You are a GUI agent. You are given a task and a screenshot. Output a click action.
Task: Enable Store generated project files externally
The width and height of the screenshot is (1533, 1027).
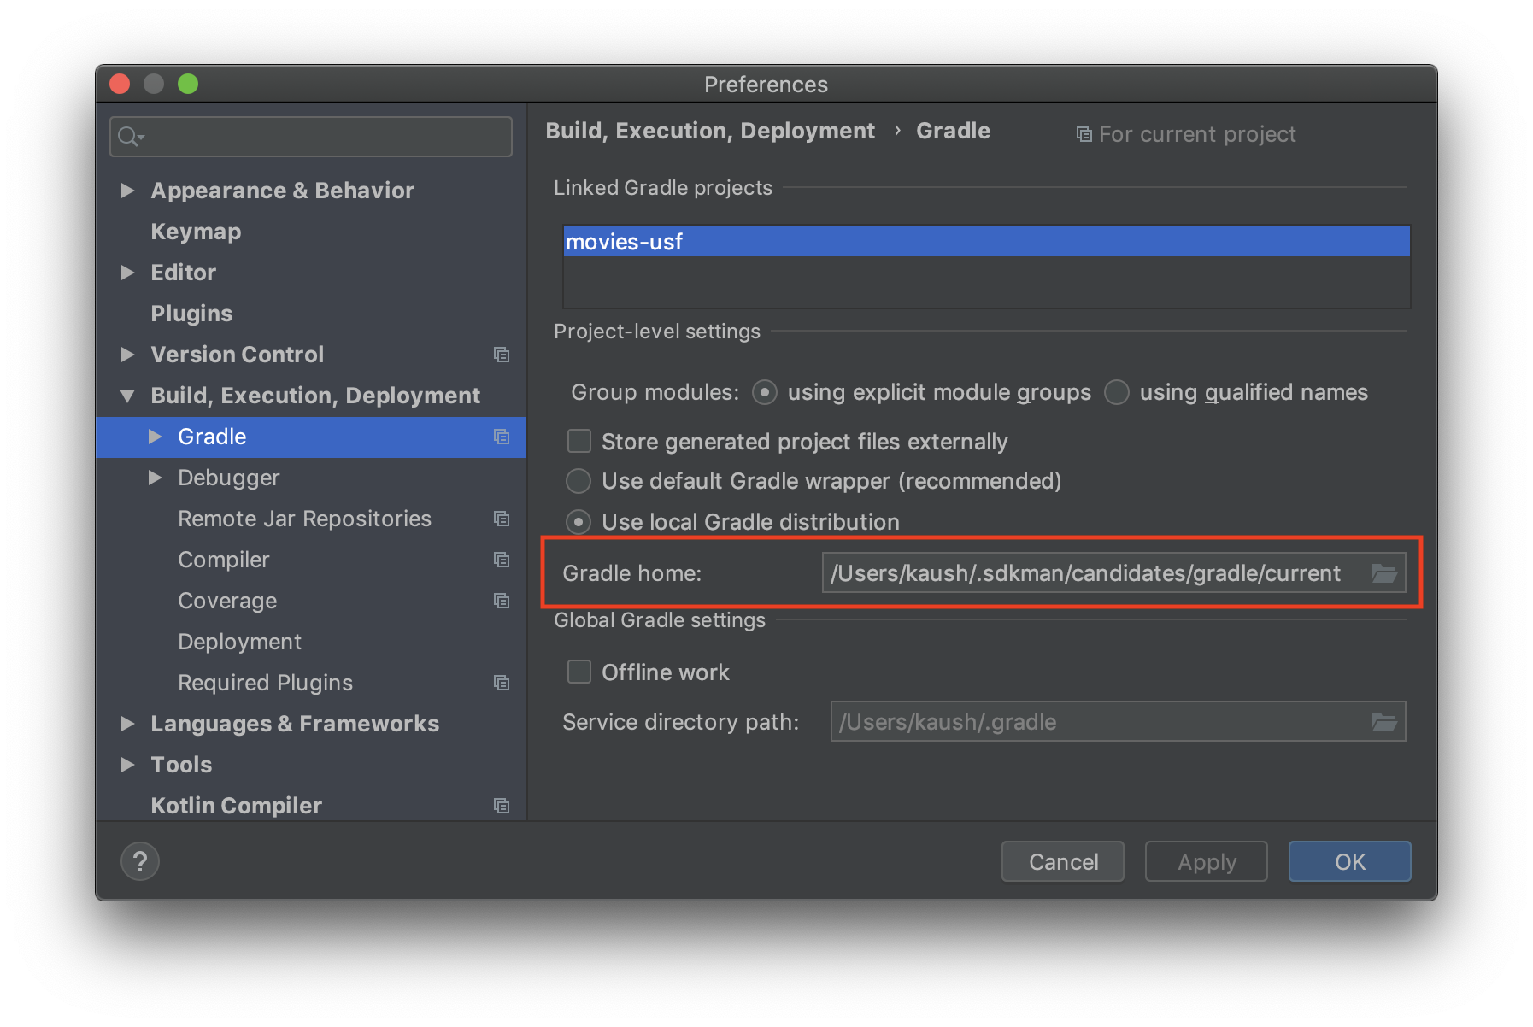point(579,441)
